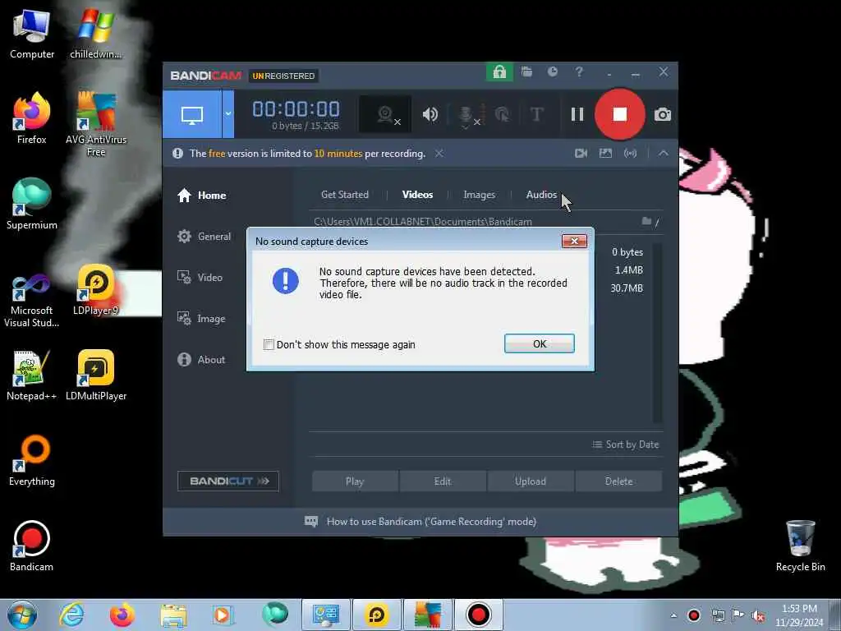
Task: Open Everything desktop shortcut
Action: pyautogui.click(x=32, y=461)
